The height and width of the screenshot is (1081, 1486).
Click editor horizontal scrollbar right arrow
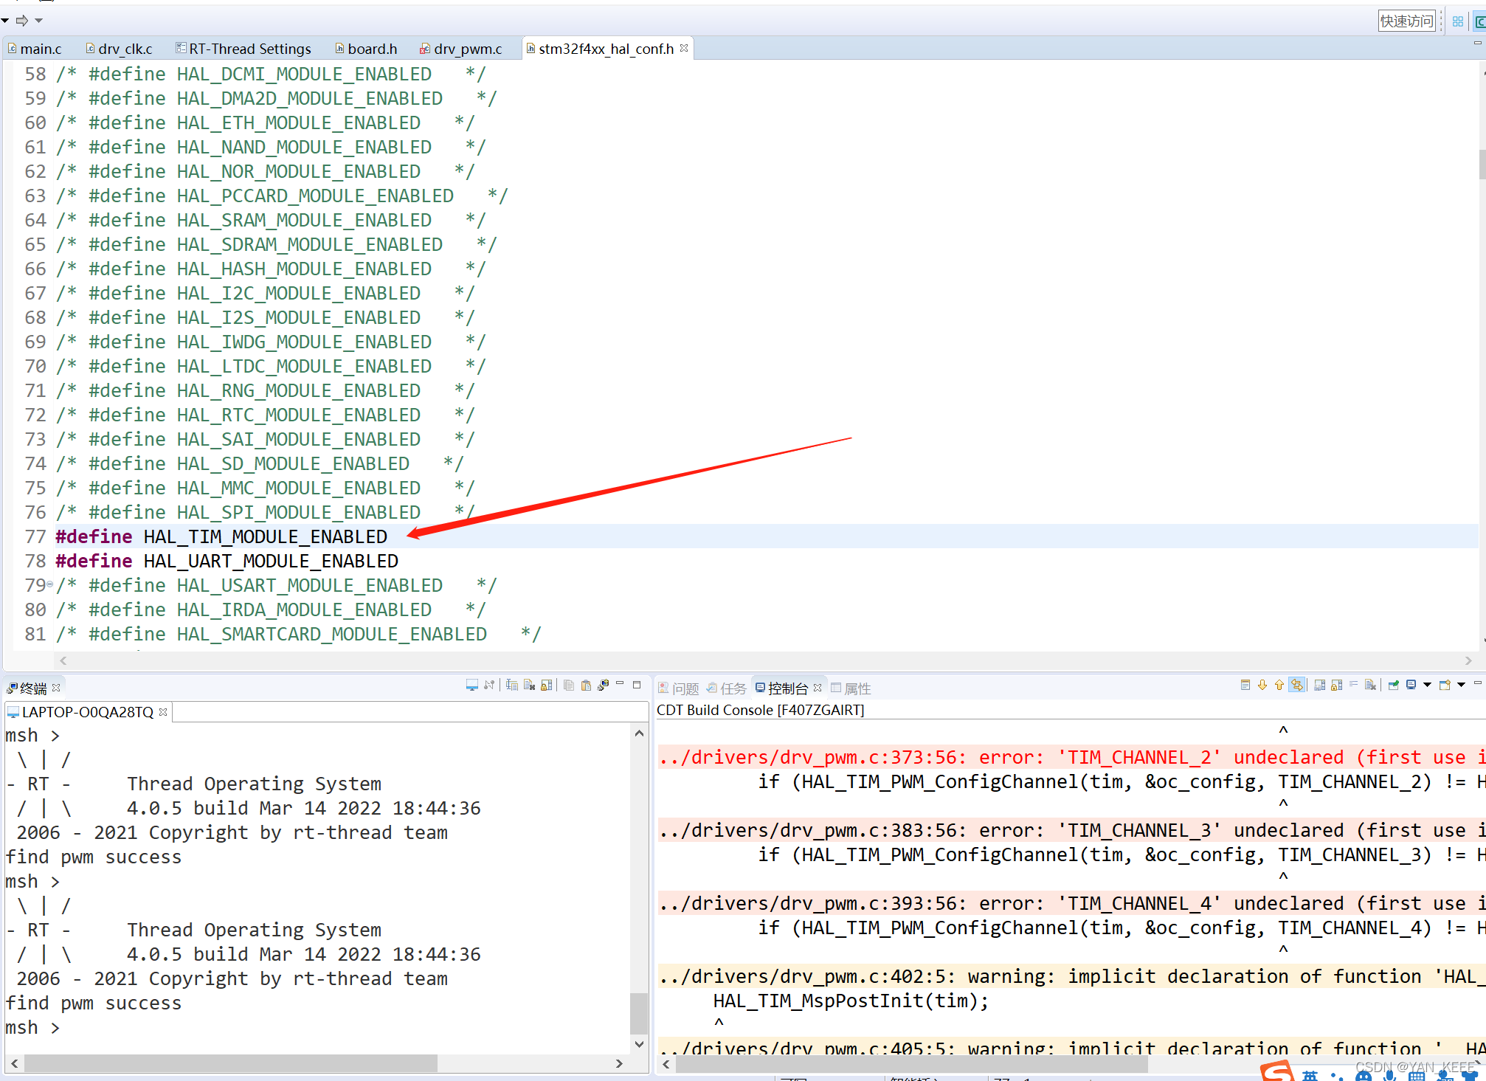(x=1468, y=660)
